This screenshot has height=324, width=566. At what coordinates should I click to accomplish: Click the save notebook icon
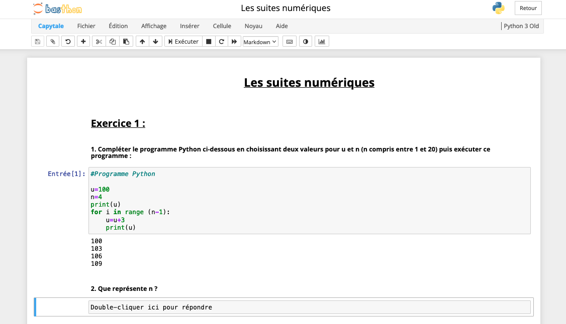pos(38,42)
